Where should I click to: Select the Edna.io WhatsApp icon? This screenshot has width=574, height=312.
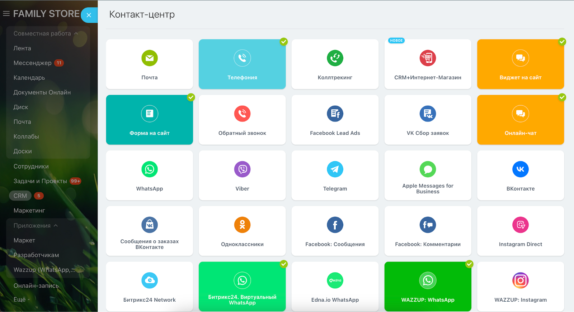[335, 280]
